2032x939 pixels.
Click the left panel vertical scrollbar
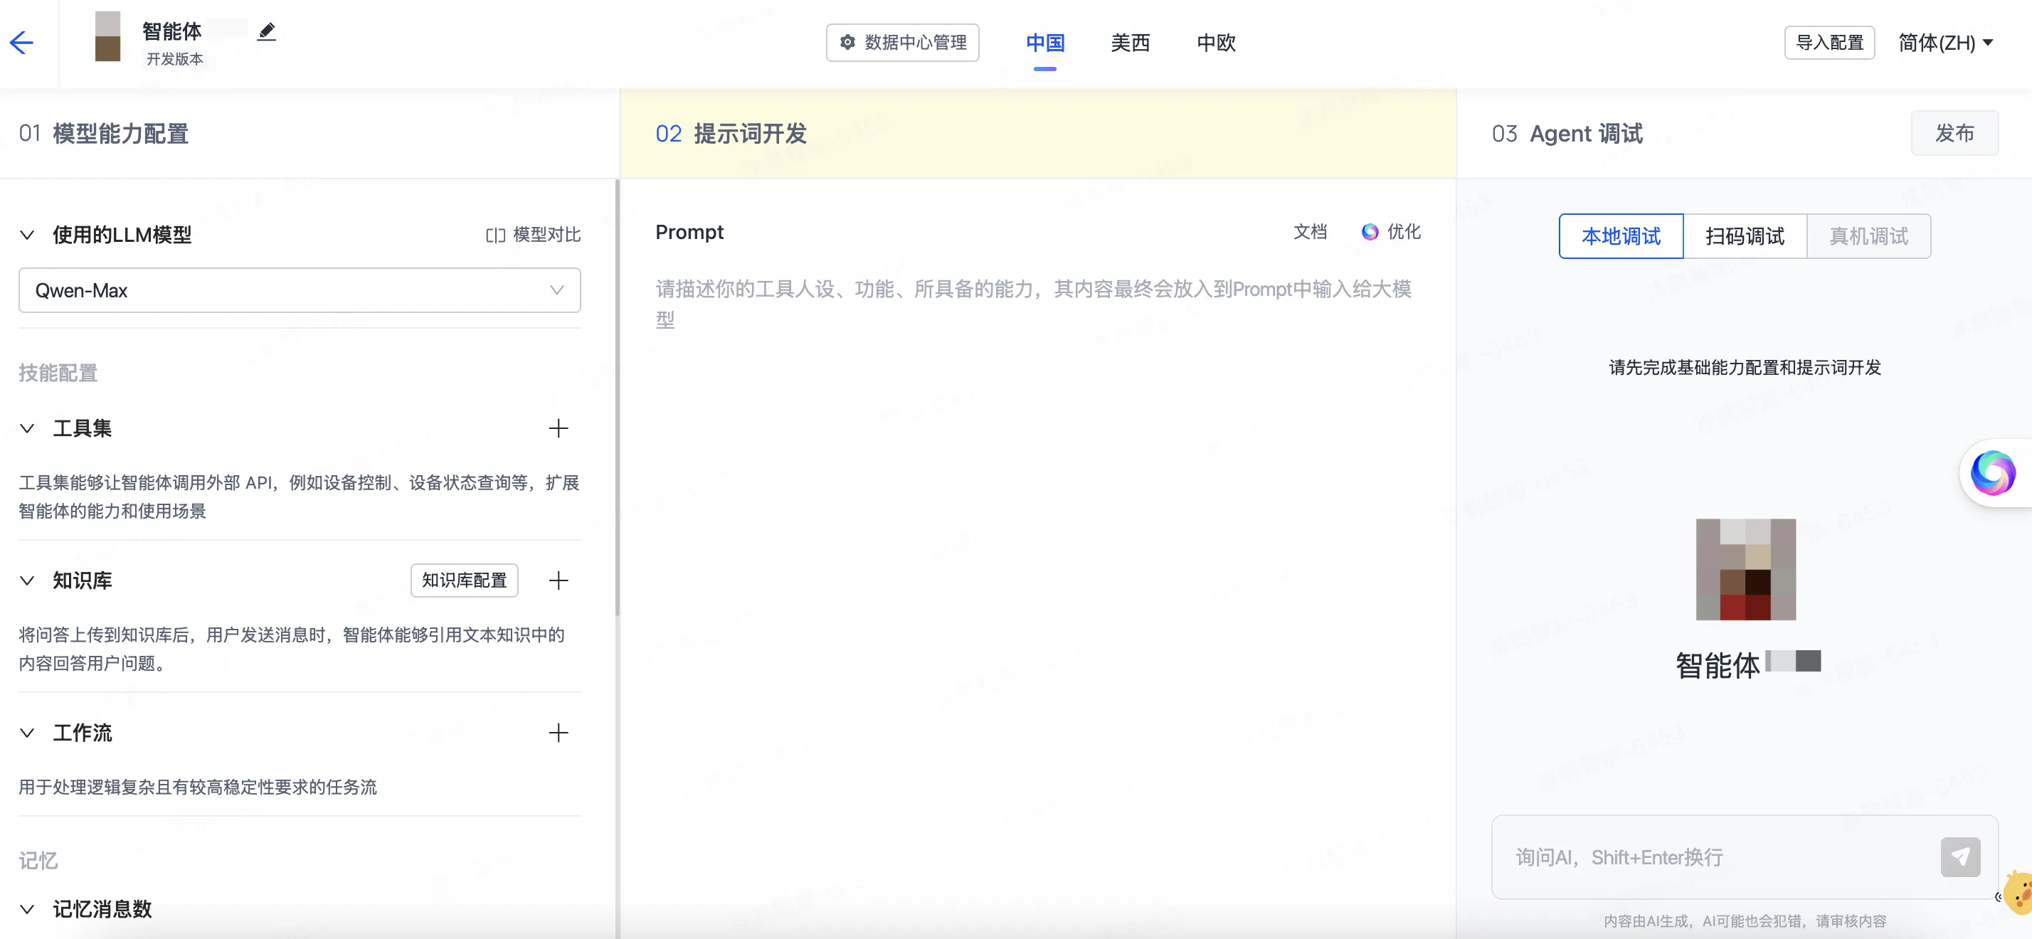(x=617, y=398)
